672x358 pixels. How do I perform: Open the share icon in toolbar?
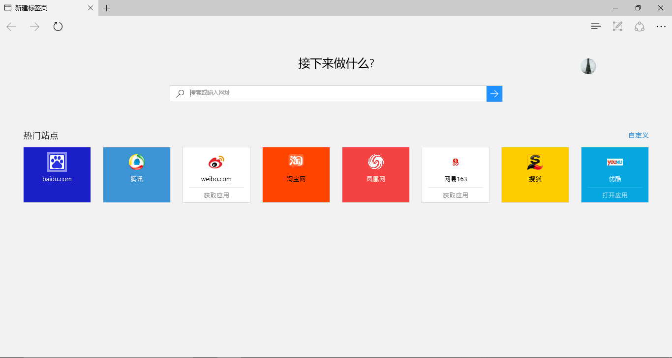640,27
